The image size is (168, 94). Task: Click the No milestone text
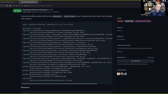121,39
